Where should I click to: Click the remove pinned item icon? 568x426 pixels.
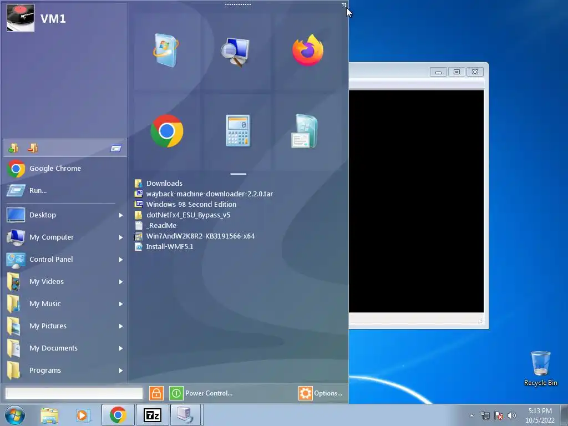[33, 148]
